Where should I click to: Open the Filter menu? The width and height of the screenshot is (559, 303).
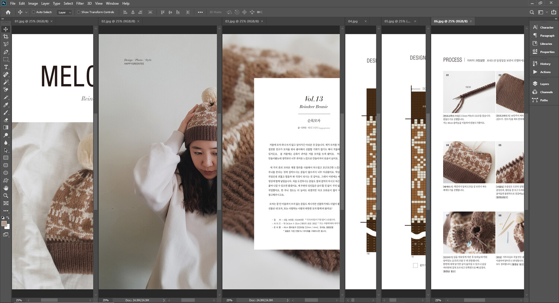[x=80, y=3]
